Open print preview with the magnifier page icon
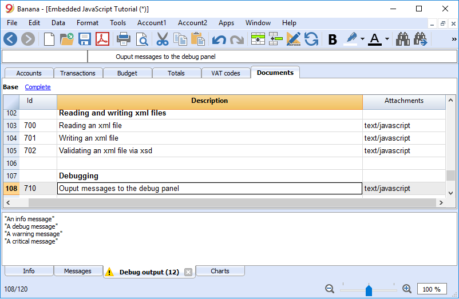Image resolution: width=459 pixels, height=299 pixels. tap(143, 39)
